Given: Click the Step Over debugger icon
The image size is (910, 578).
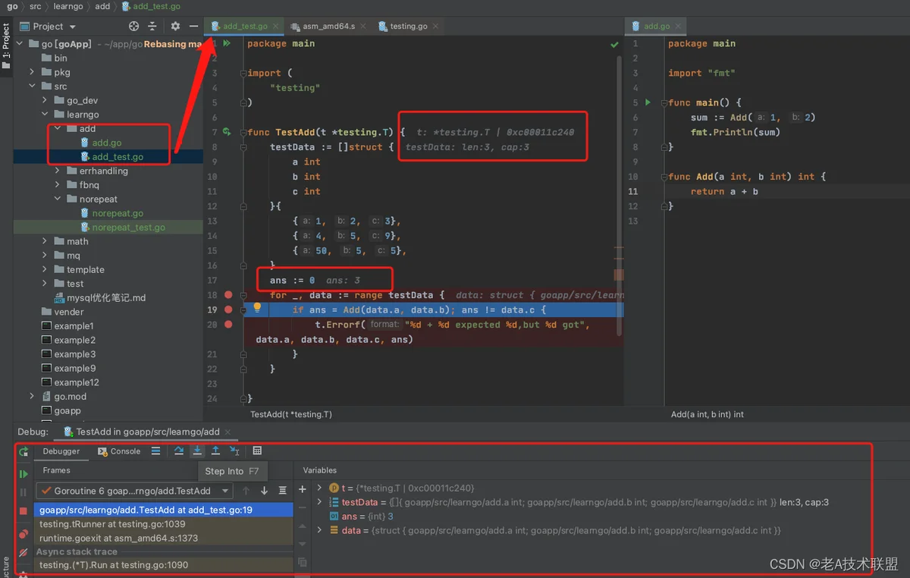Looking at the screenshot, I should [x=179, y=451].
